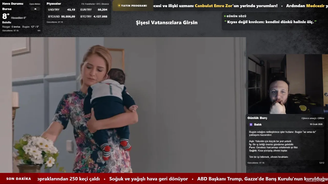The image size is (328, 184).
Task: Click the cloud weather icon next to Bursa
Action: click(x=35, y=9)
